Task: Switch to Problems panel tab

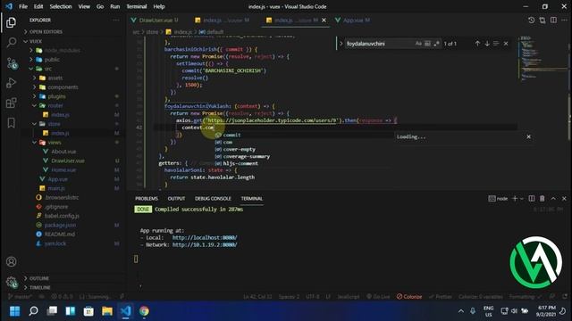Action: [147, 199]
